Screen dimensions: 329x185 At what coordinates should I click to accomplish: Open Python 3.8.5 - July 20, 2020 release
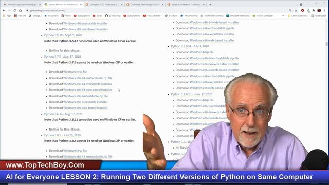point(62,135)
